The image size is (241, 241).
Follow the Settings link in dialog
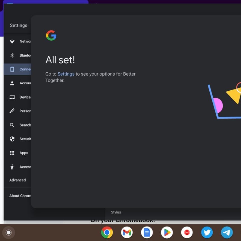click(66, 74)
